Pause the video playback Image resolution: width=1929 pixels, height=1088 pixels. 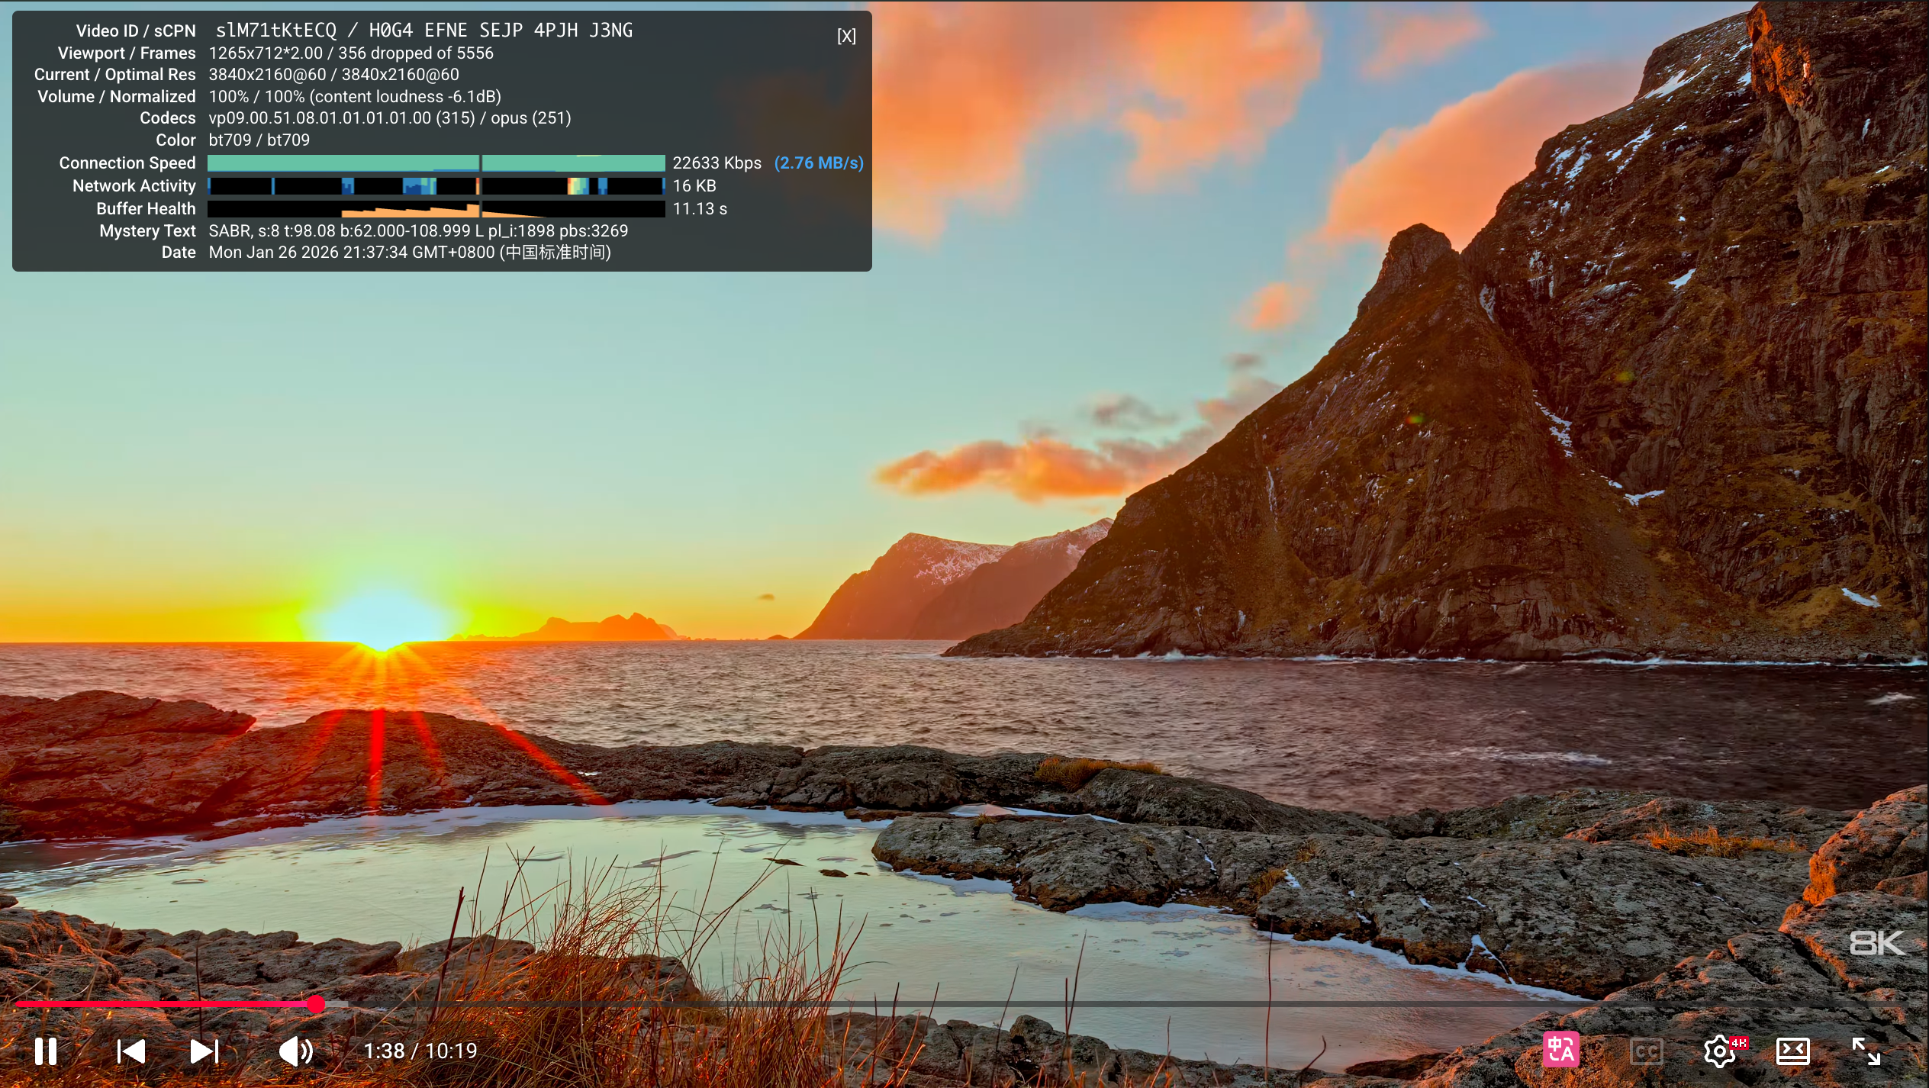(x=46, y=1051)
